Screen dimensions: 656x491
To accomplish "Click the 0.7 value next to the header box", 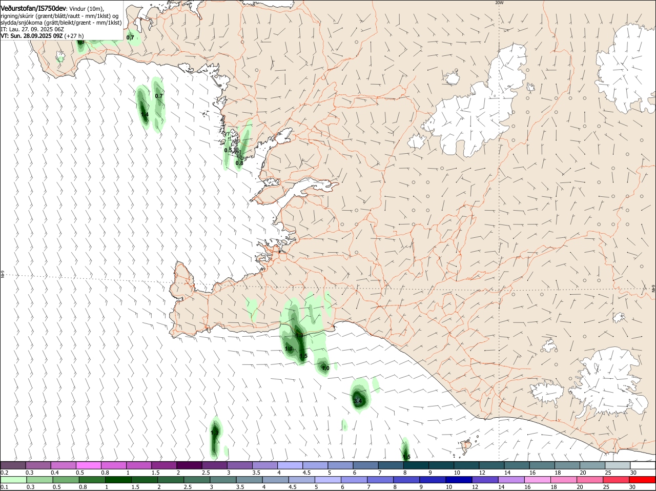I will coord(130,37).
